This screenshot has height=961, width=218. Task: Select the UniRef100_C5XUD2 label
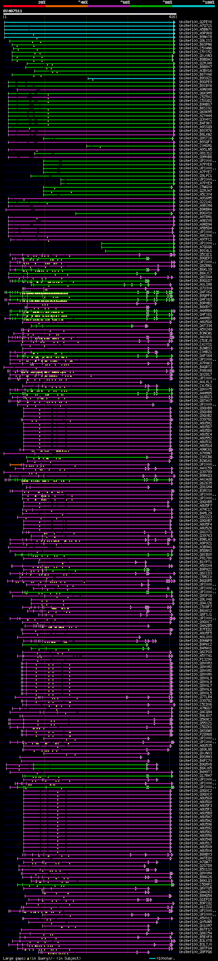pos(196,101)
